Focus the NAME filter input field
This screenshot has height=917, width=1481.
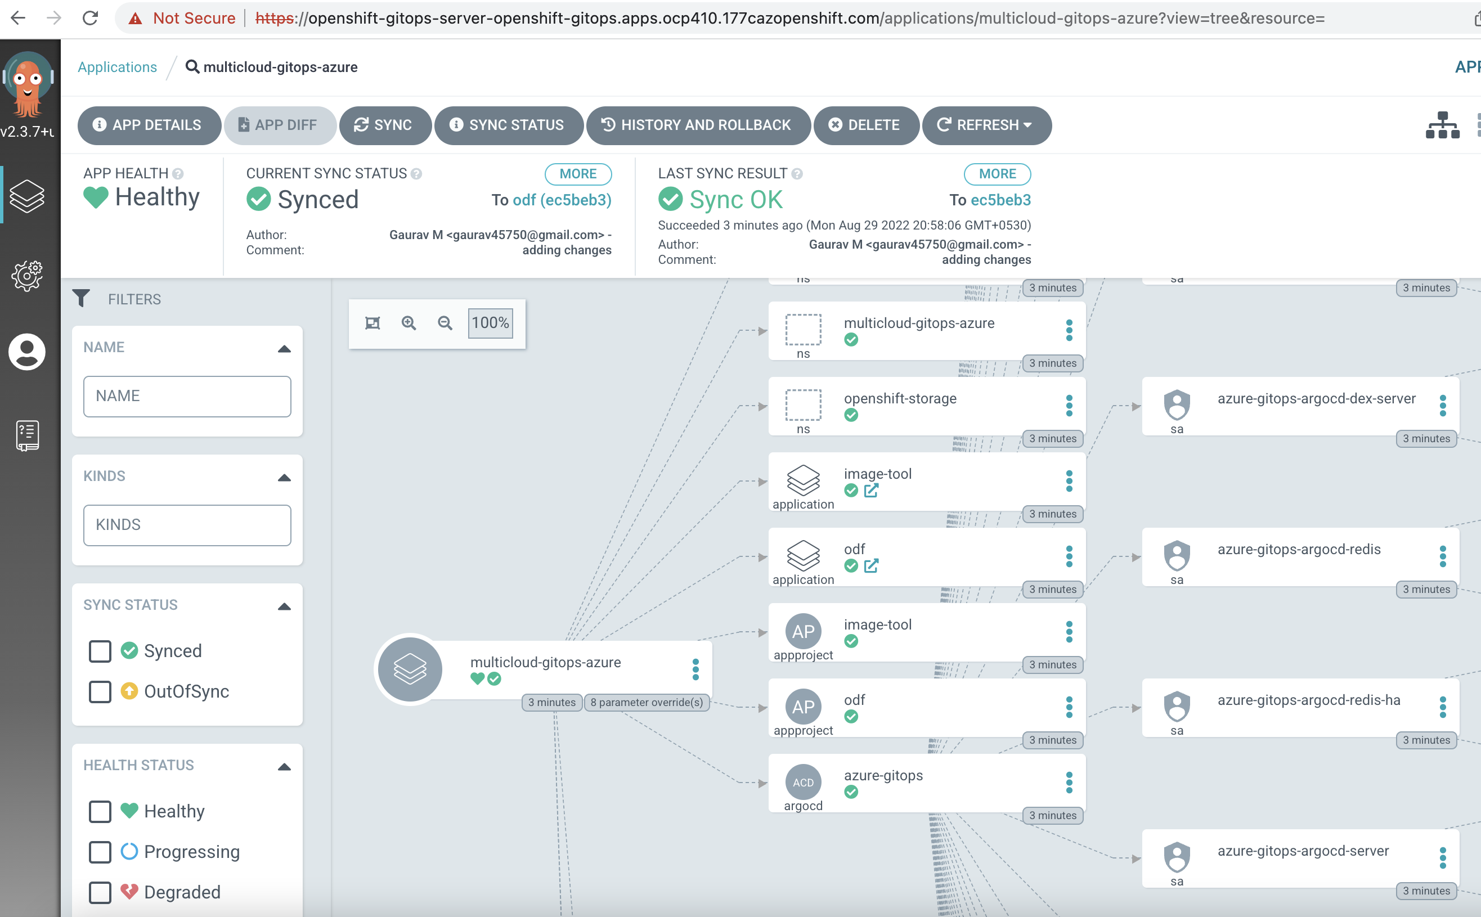[187, 397]
